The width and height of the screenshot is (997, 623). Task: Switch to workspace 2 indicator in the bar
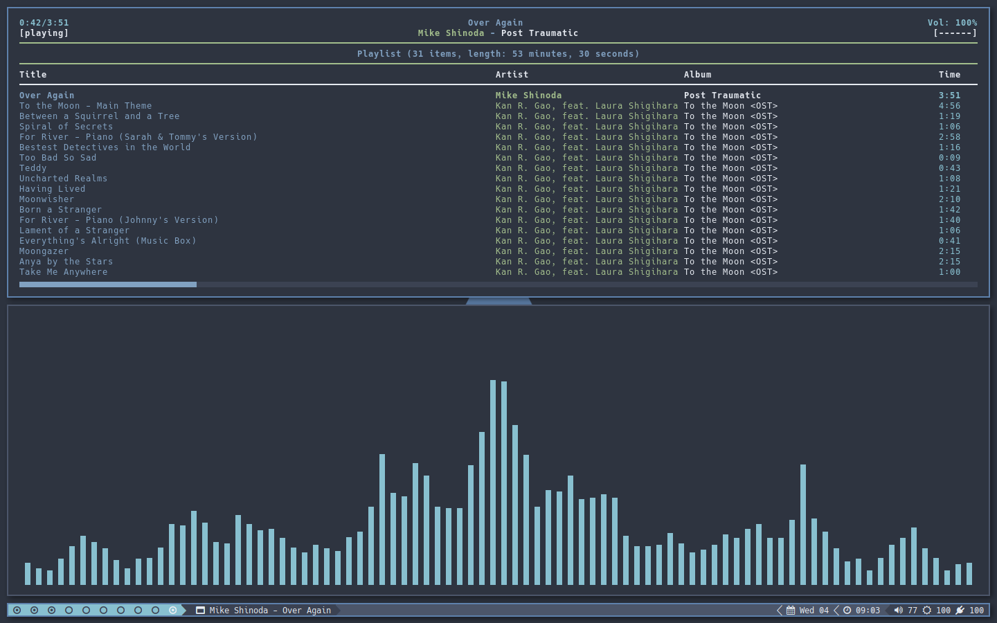click(x=35, y=611)
